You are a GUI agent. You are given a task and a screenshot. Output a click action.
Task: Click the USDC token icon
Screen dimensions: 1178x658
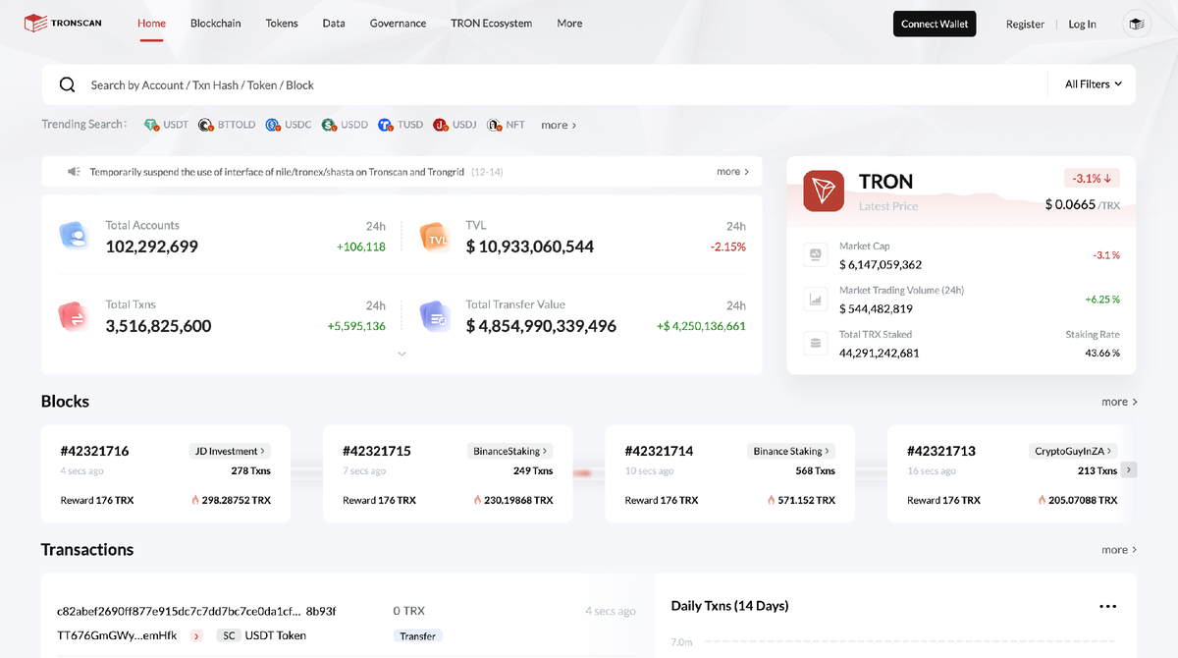[x=273, y=125]
